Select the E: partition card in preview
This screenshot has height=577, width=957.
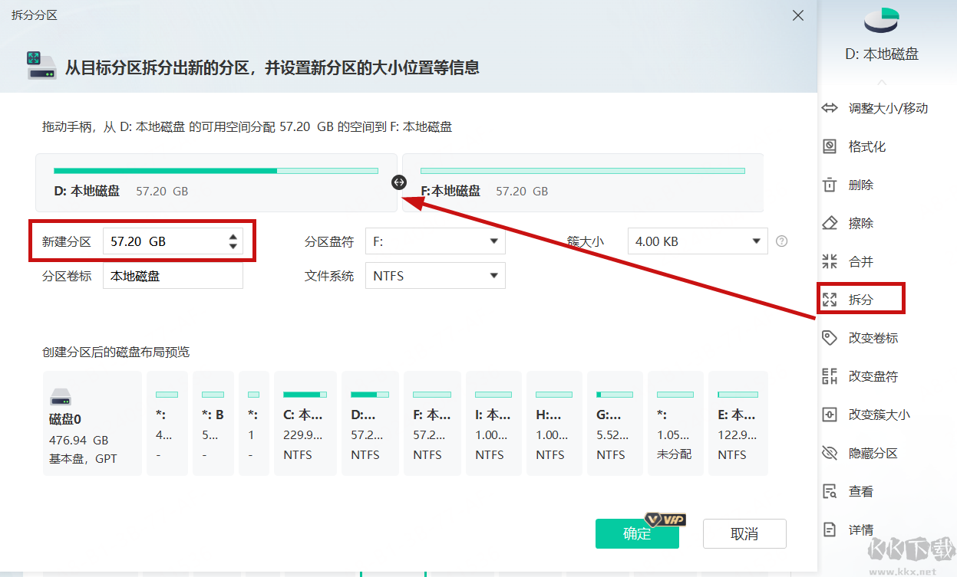pos(738,423)
